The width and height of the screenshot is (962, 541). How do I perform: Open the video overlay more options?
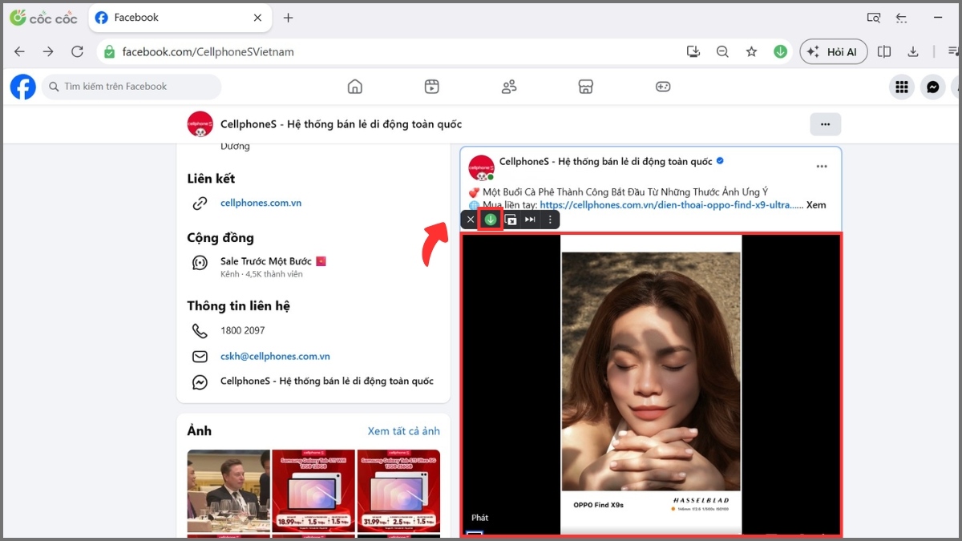click(550, 220)
